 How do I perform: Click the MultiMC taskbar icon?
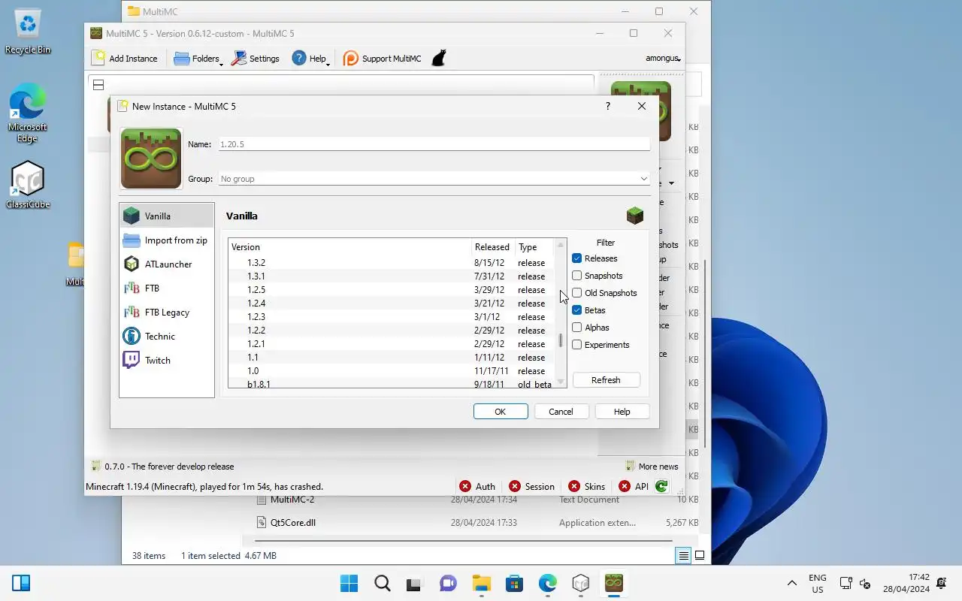(614, 583)
